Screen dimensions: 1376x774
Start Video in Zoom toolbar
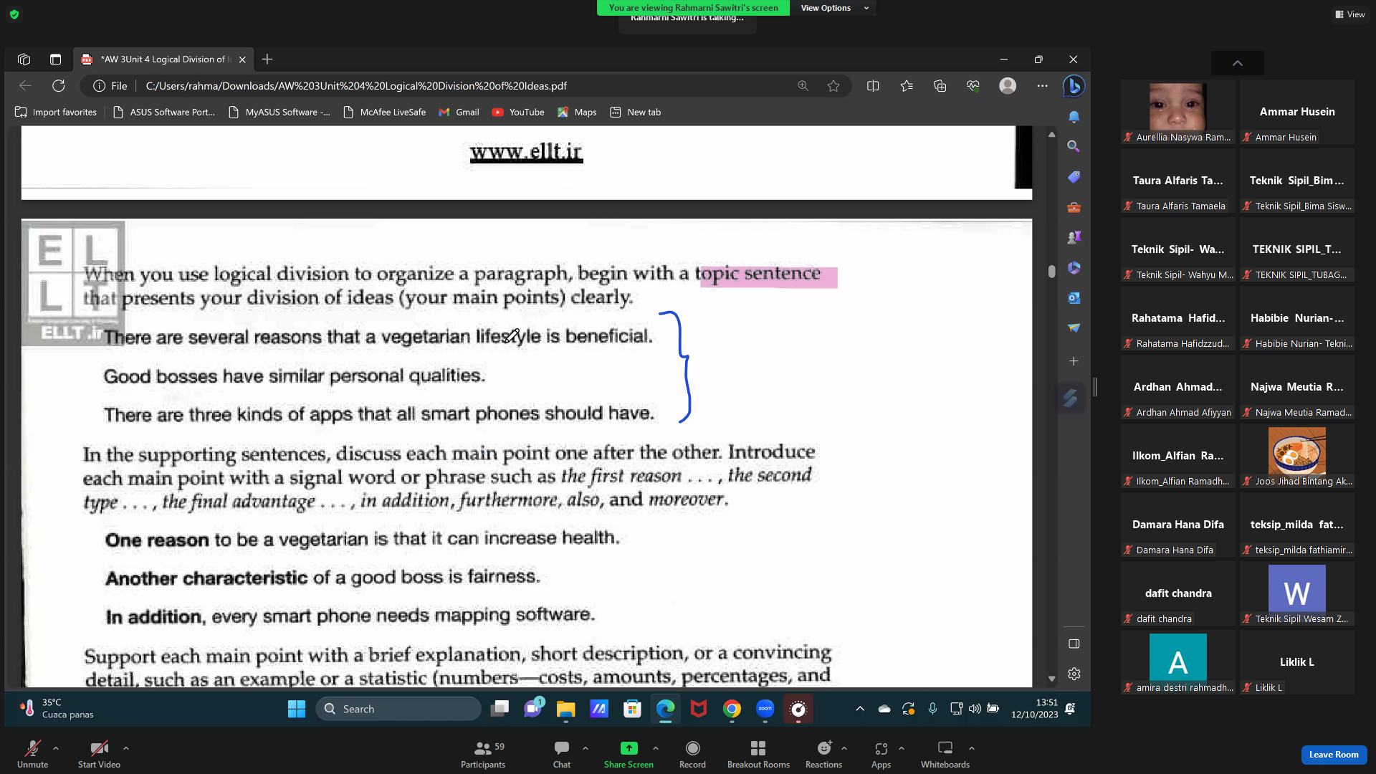(99, 754)
